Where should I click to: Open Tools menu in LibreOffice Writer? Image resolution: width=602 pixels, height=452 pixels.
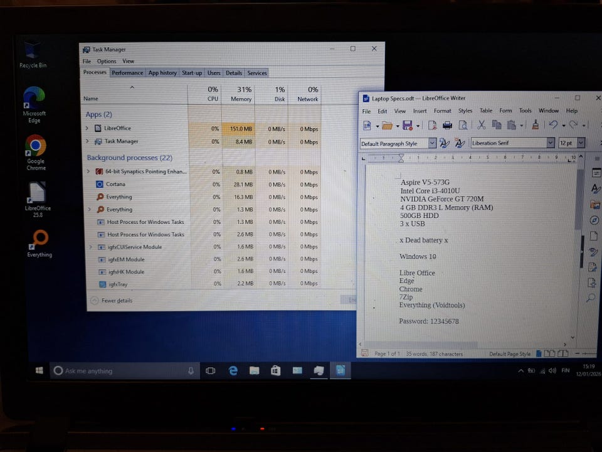point(525,110)
